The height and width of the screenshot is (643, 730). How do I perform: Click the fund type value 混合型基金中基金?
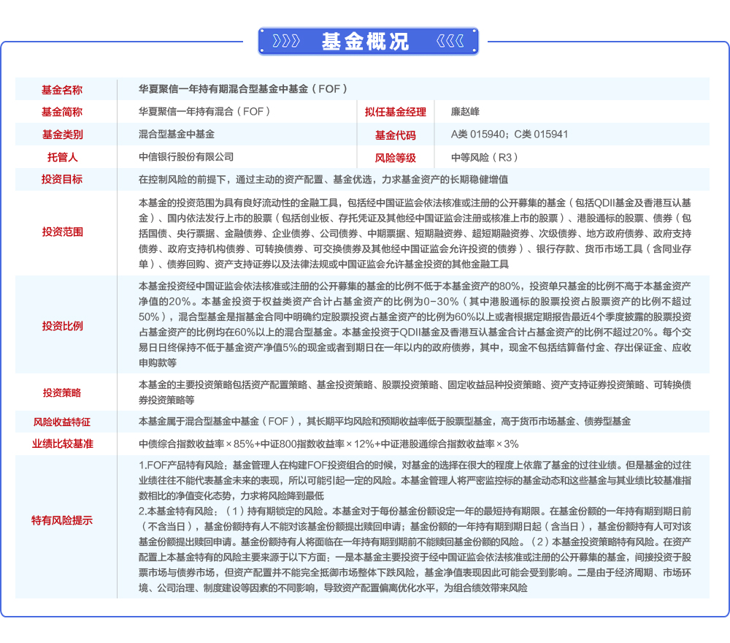click(x=177, y=134)
